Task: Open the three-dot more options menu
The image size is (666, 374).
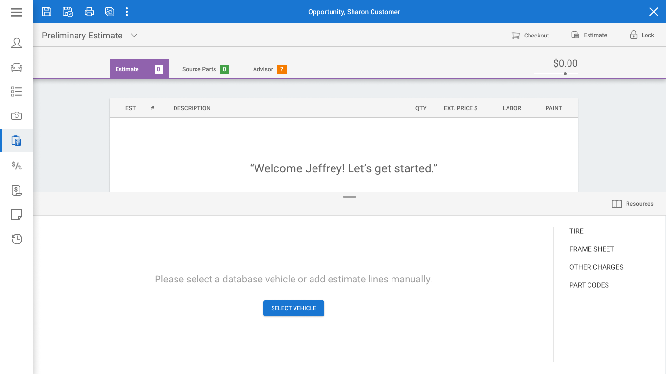Action: click(127, 12)
